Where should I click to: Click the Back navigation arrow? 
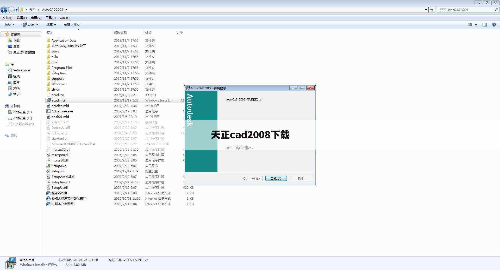[x=4, y=10]
